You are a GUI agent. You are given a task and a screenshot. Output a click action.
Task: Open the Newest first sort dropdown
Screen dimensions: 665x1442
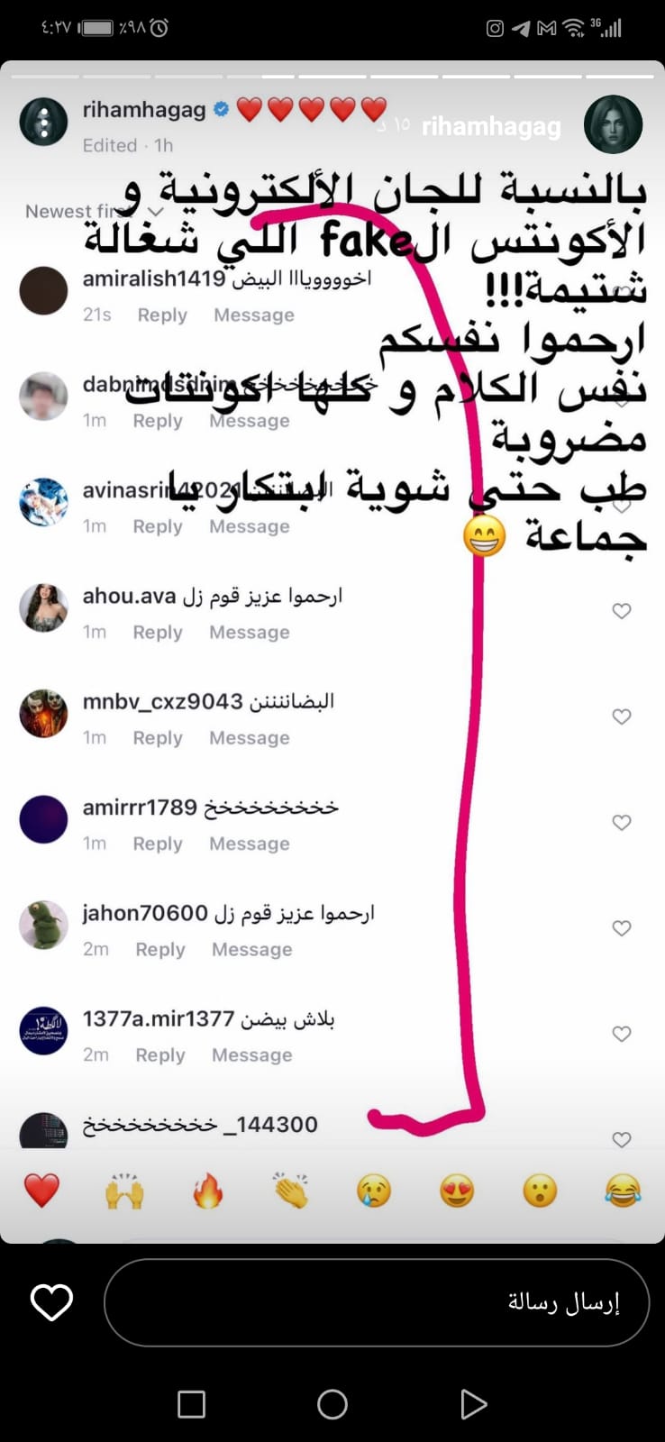(95, 211)
